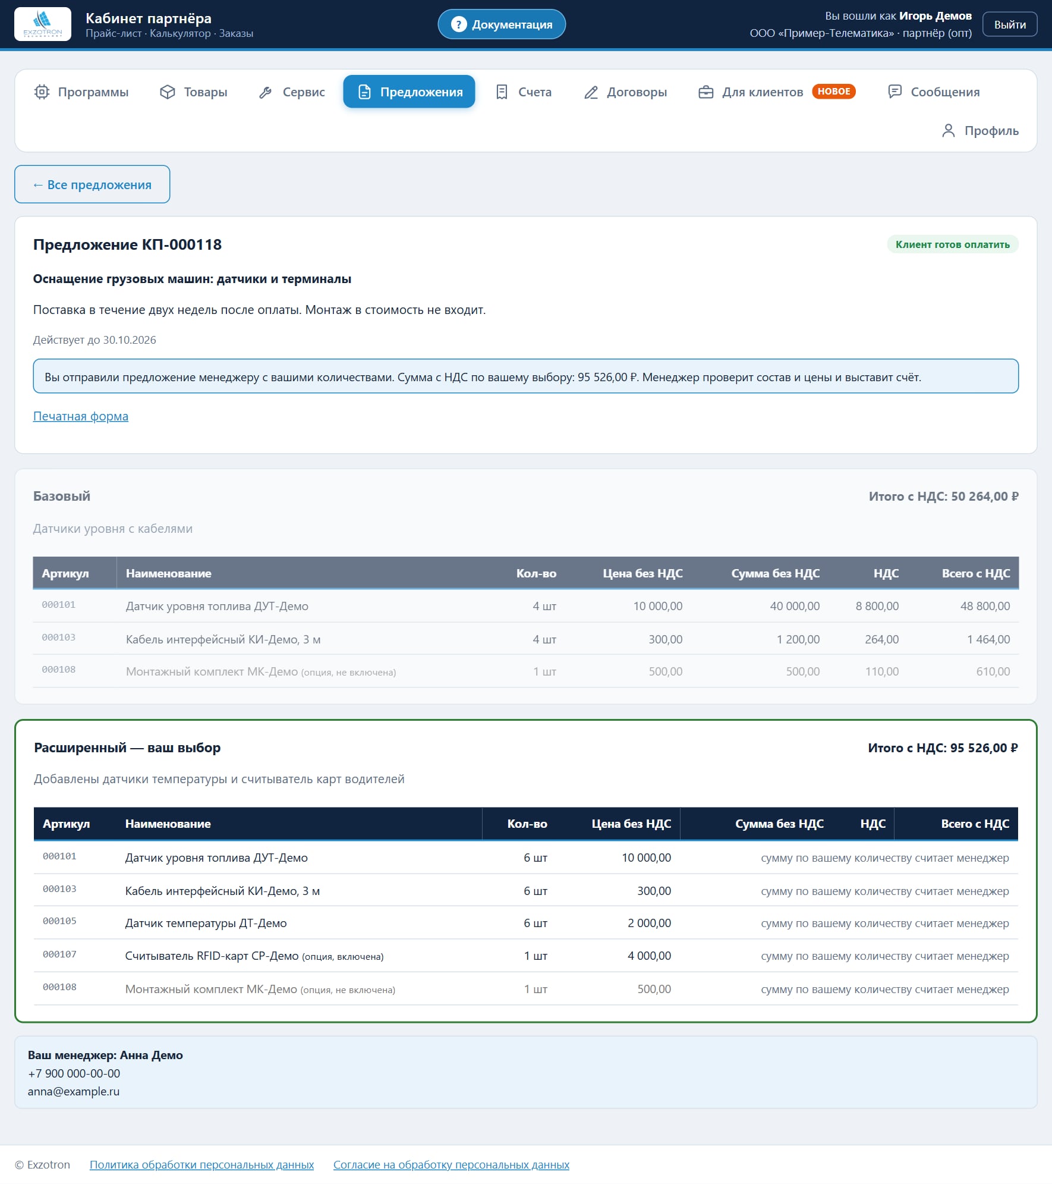
Task: Click the 1 464,00 total cell
Action: [x=988, y=639]
